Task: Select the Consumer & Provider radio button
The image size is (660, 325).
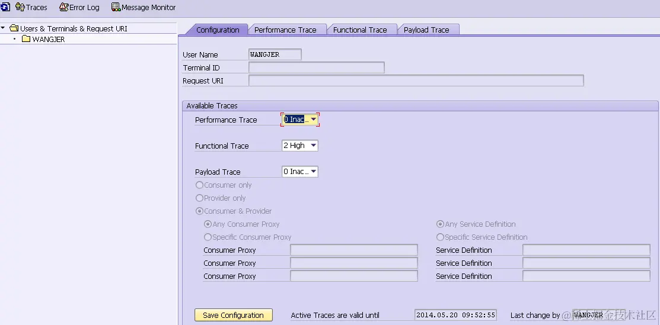Action: pos(199,211)
